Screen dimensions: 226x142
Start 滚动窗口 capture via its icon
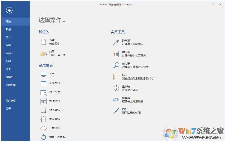[44, 101]
